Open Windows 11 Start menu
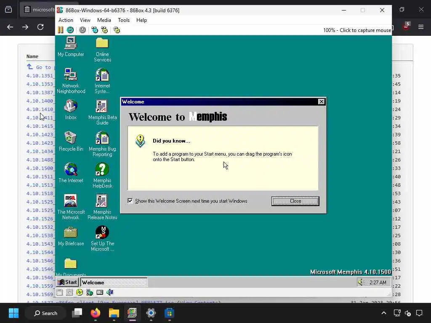The width and height of the screenshot is (431, 323). [13, 313]
